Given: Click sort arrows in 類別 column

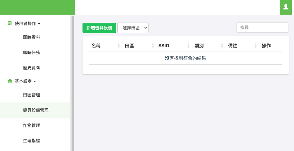Looking at the screenshot, I should (222, 46).
